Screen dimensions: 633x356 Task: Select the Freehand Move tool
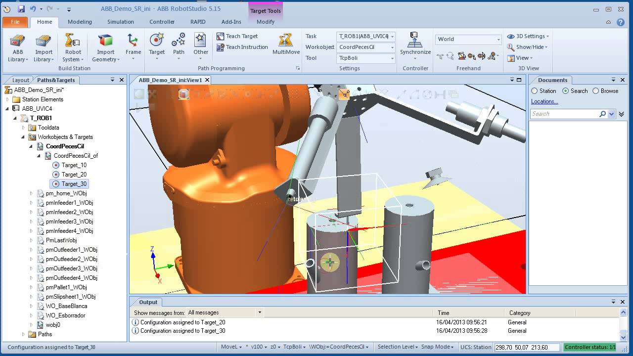[440, 56]
